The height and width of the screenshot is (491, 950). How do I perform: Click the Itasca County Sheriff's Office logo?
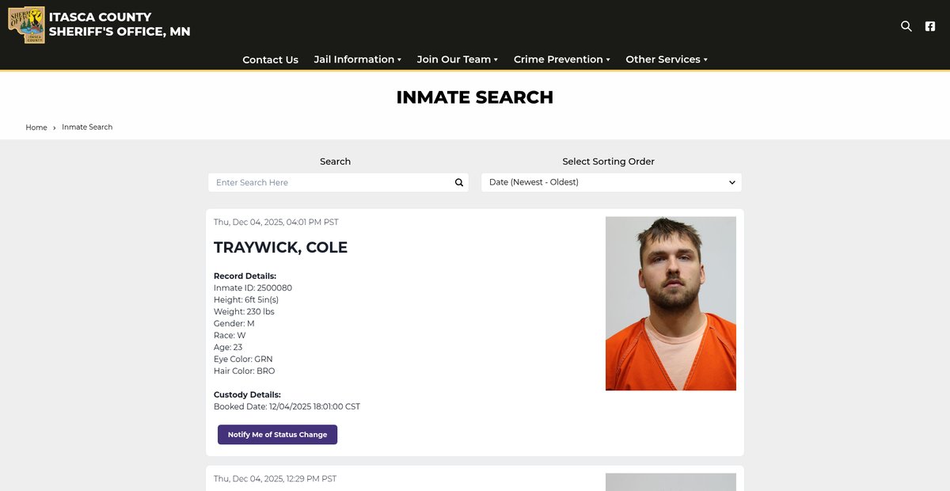(26, 25)
